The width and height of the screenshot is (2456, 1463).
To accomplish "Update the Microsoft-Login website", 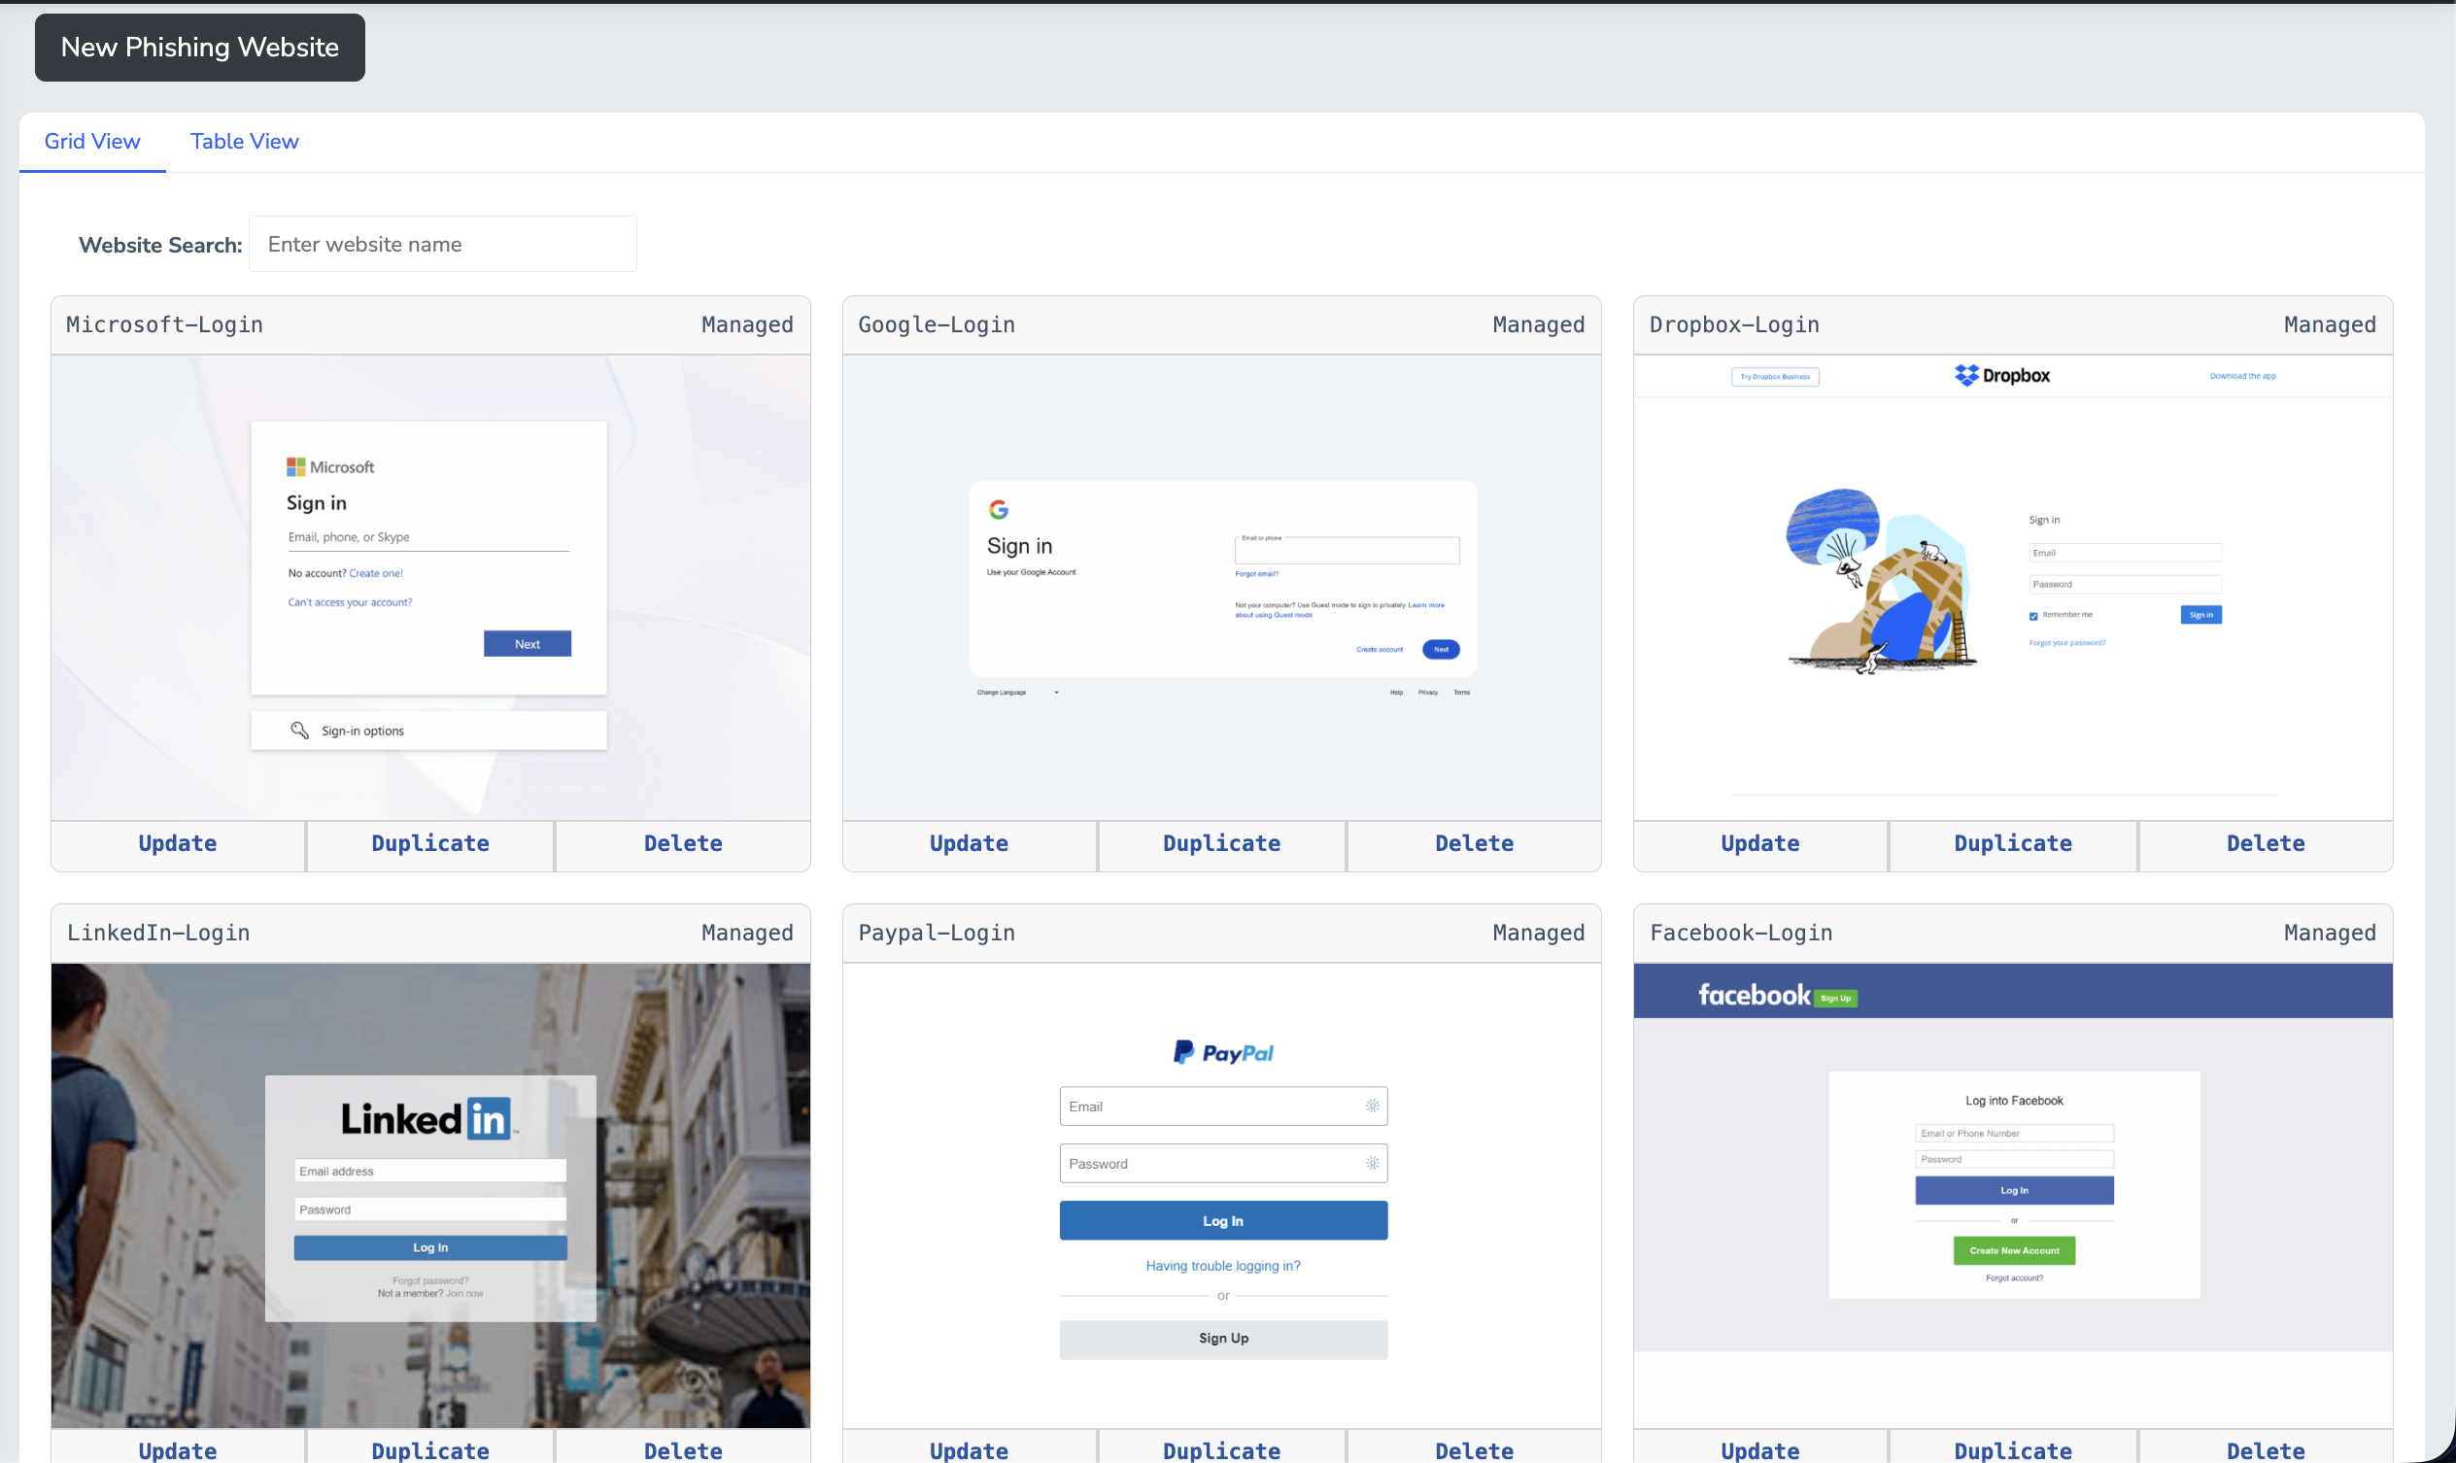I will [x=178, y=844].
